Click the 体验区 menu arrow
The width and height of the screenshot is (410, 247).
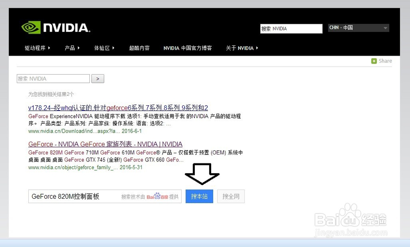(113, 48)
